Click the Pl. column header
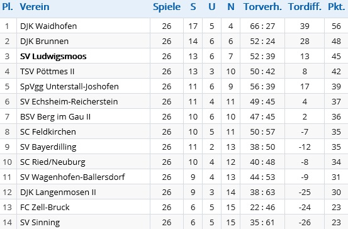This screenshot has width=348, height=229. tap(8, 7)
